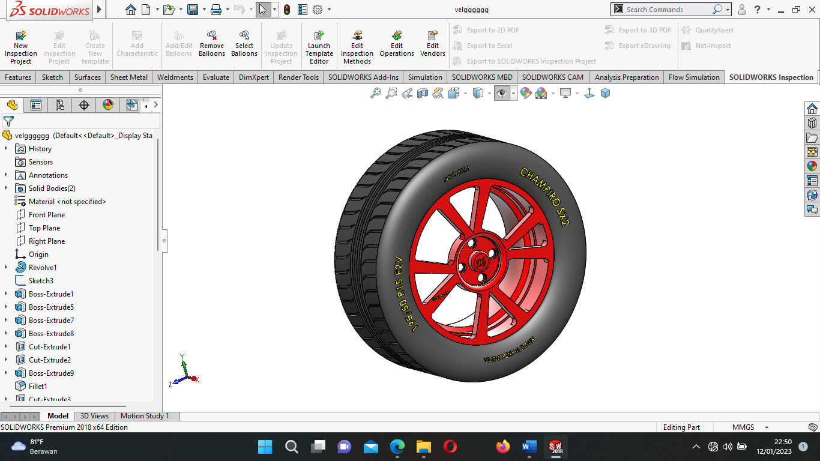Click Remove Balloons tool
This screenshot has height=461, width=820.
tap(212, 44)
